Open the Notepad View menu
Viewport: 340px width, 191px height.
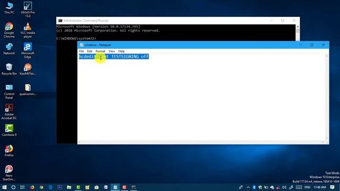[112, 51]
